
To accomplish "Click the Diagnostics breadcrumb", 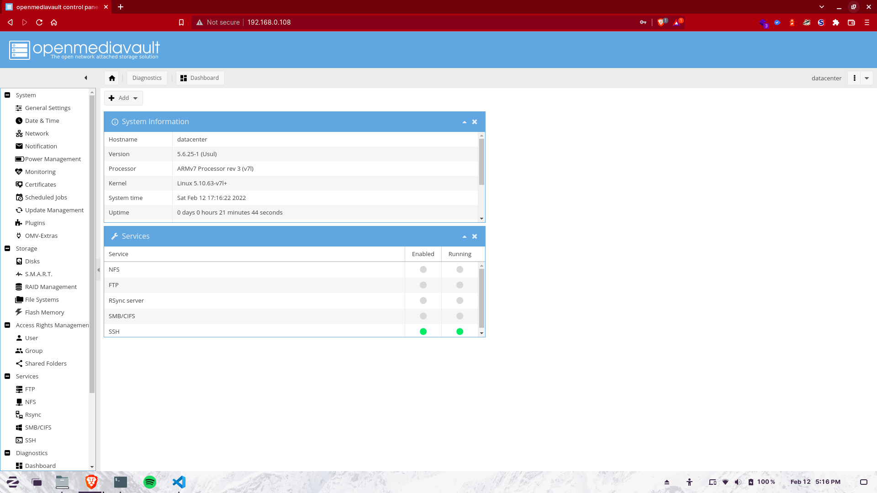I will click(x=147, y=78).
